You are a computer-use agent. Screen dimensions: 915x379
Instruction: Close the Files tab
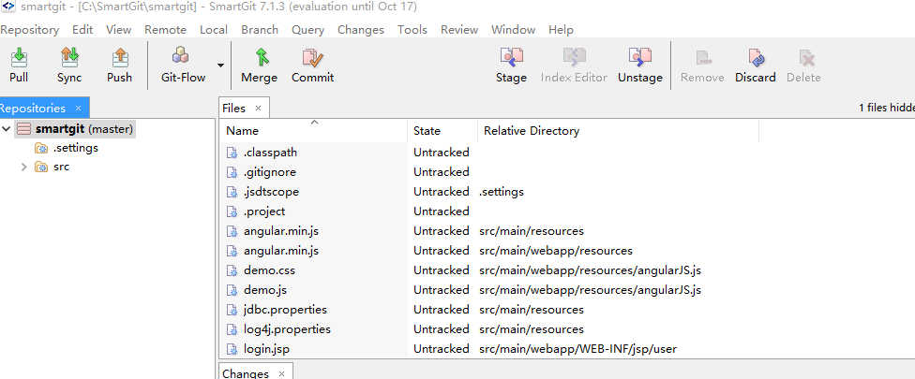tap(258, 109)
